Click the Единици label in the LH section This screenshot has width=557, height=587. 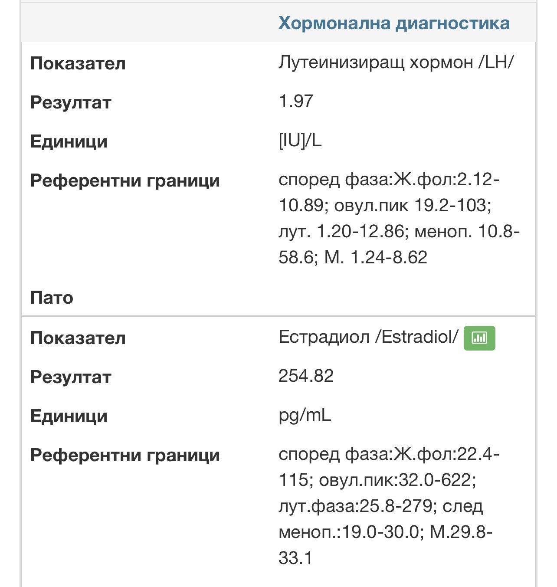[69, 142]
